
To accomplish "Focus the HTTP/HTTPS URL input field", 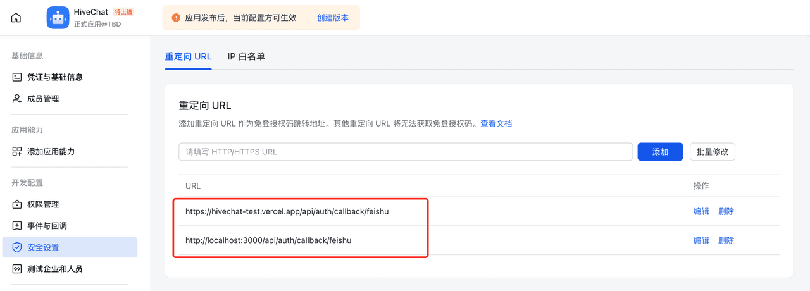I will click(x=406, y=152).
